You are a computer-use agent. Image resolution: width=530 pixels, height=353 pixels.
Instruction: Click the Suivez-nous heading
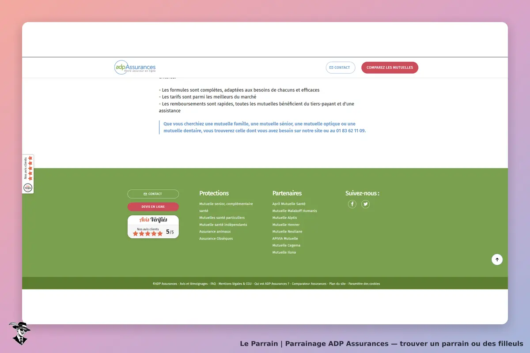[x=362, y=193]
